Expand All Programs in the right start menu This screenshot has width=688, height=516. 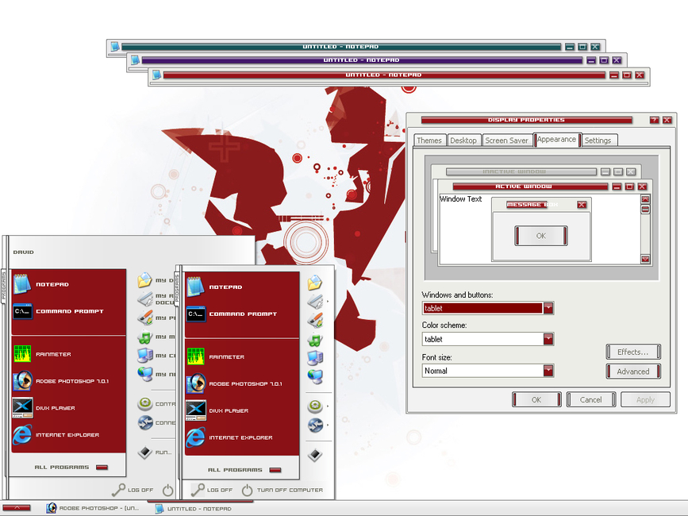click(x=244, y=470)
